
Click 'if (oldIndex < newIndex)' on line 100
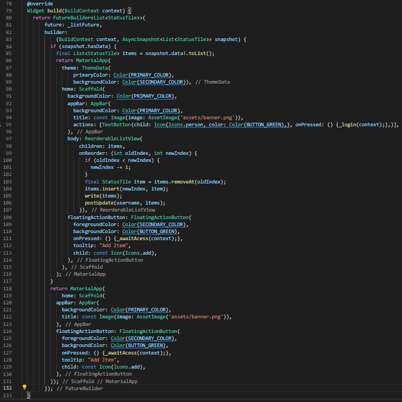pyautogui.click(x=119, y=160)
